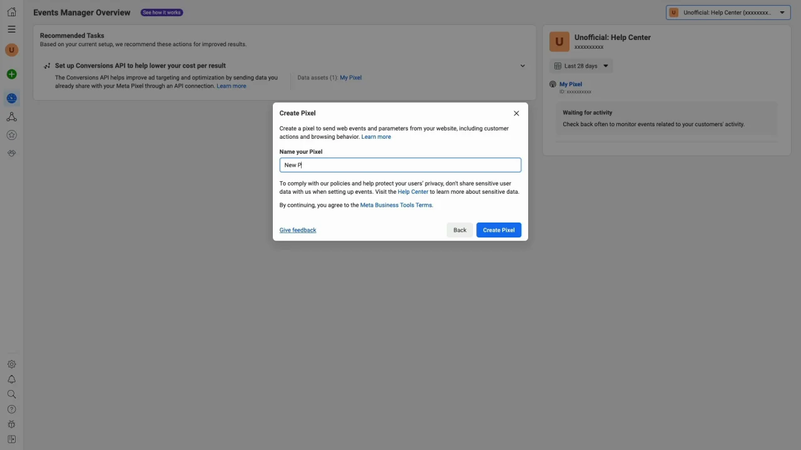The width and height of the screenshot is (801, 450).
Task: Click the pixel icon next to My Pixel
Action: (x=553, y=84)
